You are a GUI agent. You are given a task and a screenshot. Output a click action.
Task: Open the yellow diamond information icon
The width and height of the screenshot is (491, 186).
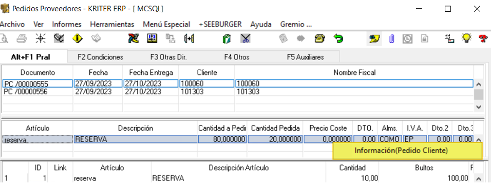click(x=78, y=39)
